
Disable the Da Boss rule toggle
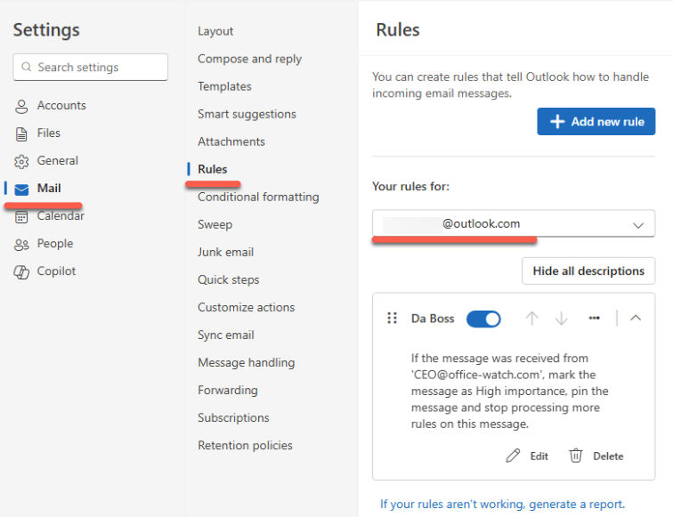click(x=483, y=319)
